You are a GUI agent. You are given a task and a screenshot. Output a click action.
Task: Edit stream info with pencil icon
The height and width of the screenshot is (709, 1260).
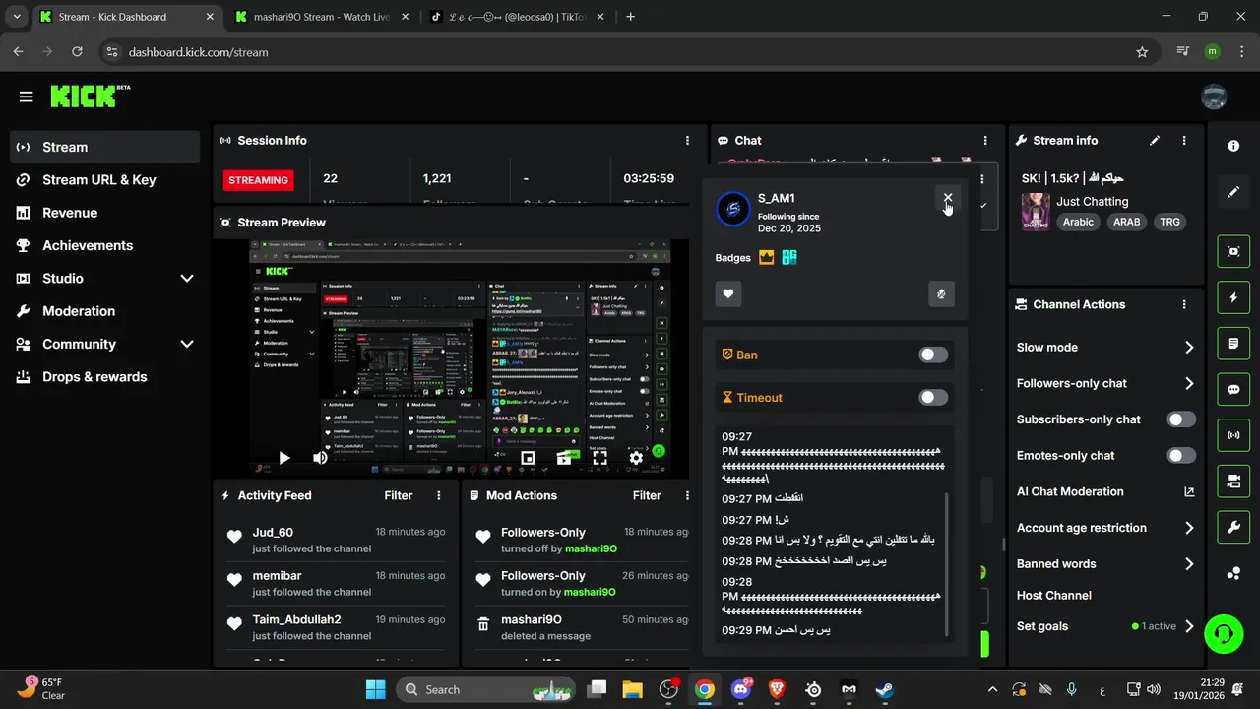point(1155,141)
